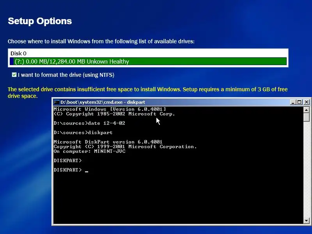
Task: Select the Disk 0 green partition row
Action: pos(148,61)
